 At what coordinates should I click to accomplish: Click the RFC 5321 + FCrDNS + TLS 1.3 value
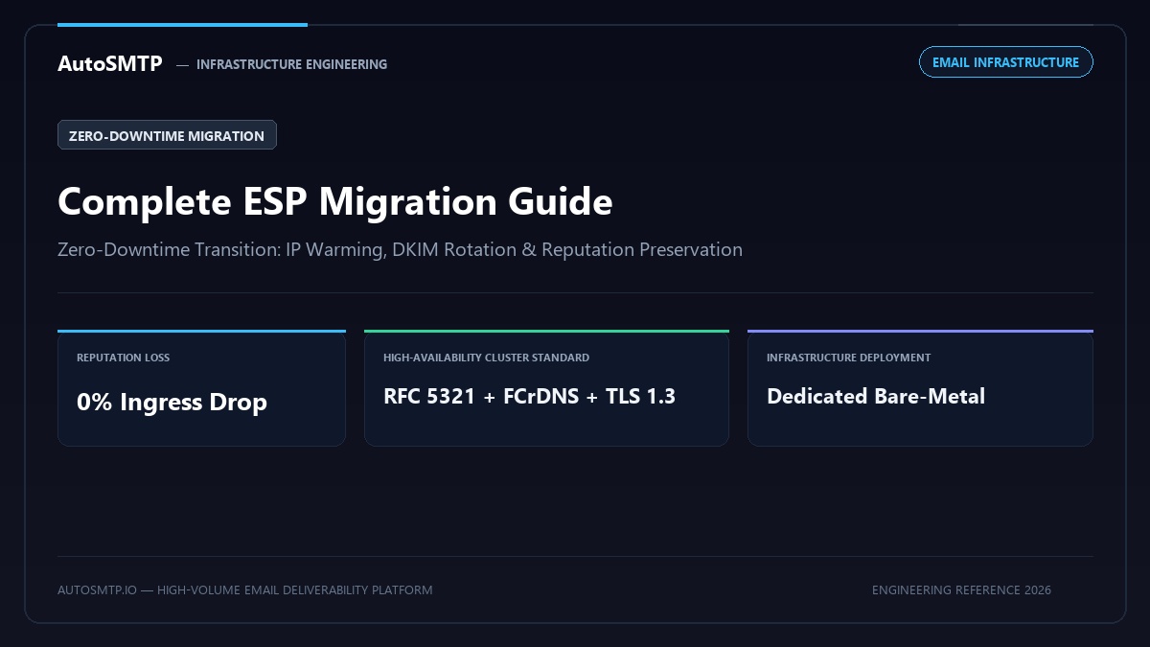click(x=529, y=396)
